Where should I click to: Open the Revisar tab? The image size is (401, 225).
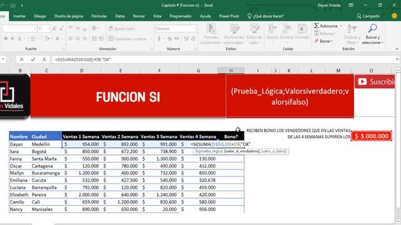(139, 16)
